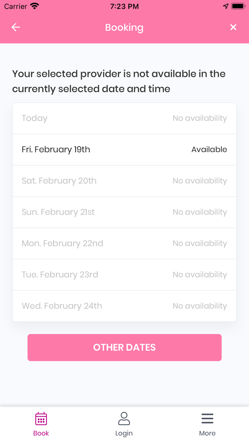Pick Tue. February 23rd row
Image resolution: width=249 pixels, height=443 pixels.
(124, 275)
